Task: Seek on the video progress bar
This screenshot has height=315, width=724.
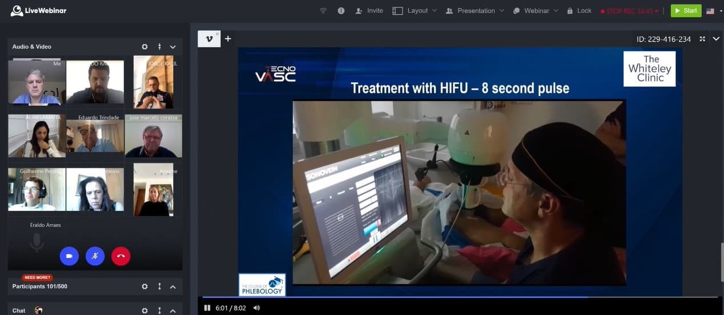Action: click(x=460, y=297)
